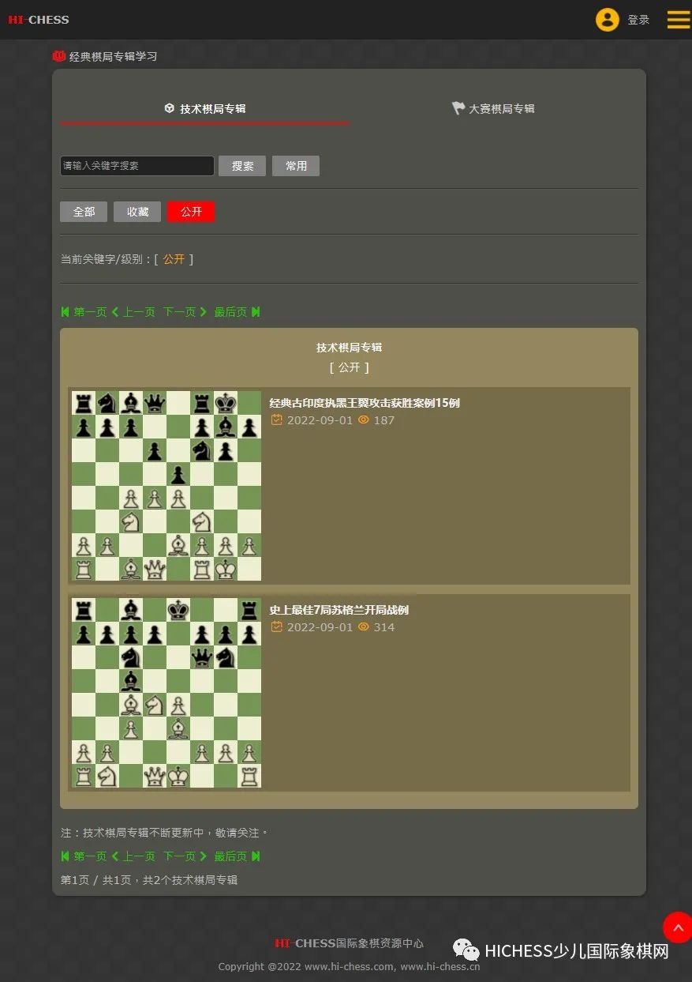Screen dimensions: 692x982
Task: Select the 全部 filter button
Action: (x=84, y=212)
